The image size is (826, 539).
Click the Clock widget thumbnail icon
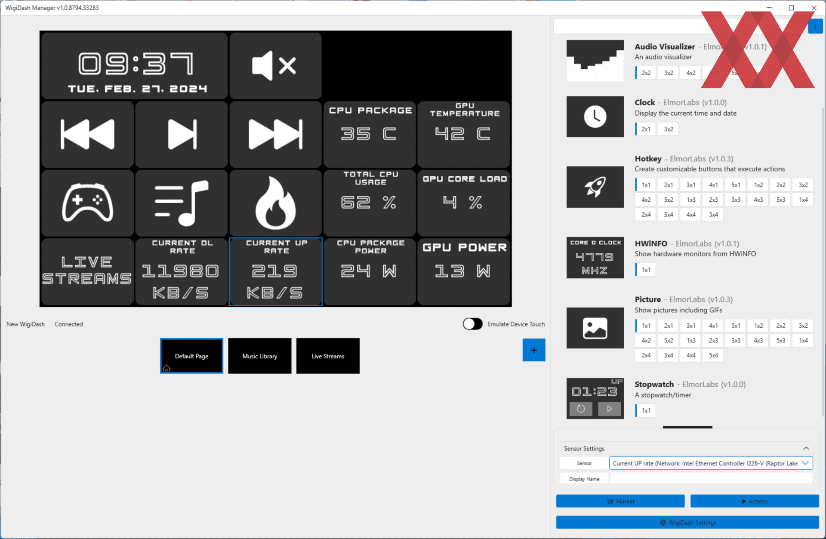click(595, 117)
